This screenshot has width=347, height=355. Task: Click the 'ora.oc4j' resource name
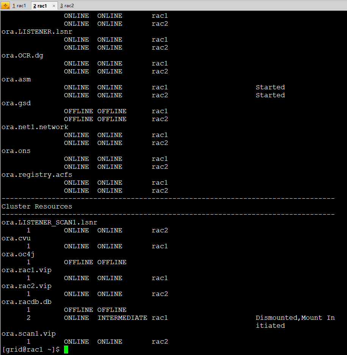(x=18, y=254)
